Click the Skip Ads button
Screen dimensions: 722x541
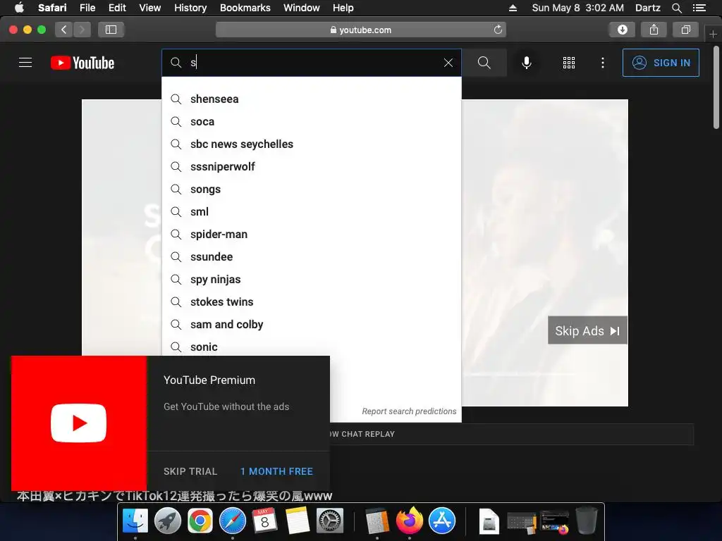click(x=587, y=330)
